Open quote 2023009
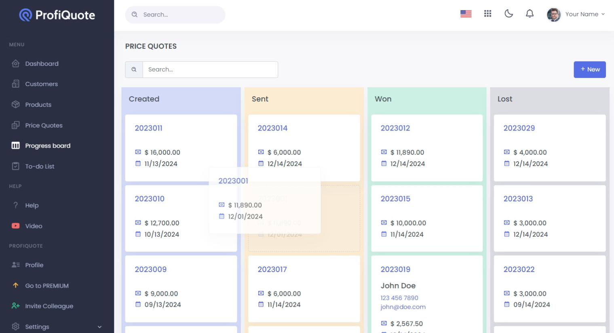This screenshot has width=614, height=333. pos(150,269)
